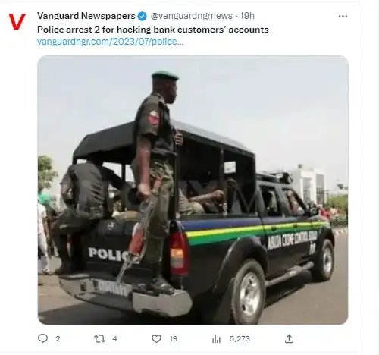The image size is (379, 355).
Task: Click the POLICE lettering in the image
Action: (108, 254)
